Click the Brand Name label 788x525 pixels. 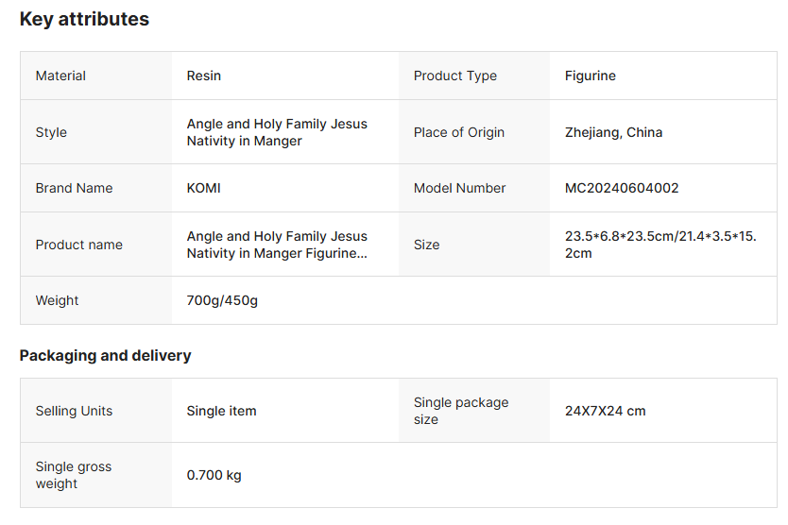click(74, 188)
